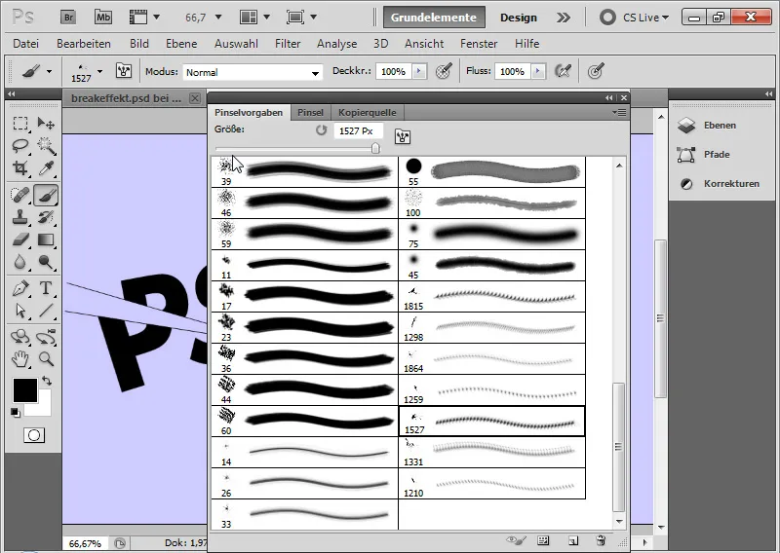Select the 1815 brush preset
This screenshot has width=780, height=553.
(492, 297)
